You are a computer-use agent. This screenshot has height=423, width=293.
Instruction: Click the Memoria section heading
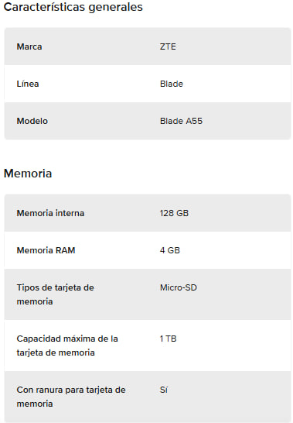[x=28, y=174]
